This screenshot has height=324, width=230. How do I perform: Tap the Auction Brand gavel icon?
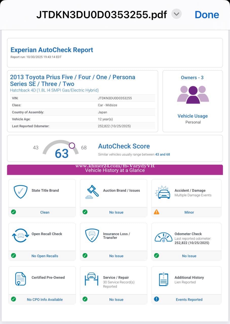pos(92,192)
